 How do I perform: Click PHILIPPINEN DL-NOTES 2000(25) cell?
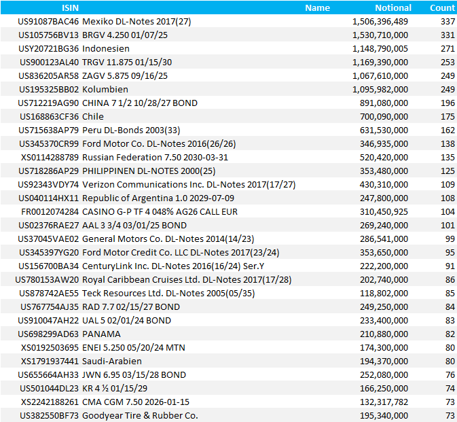(149, 171)
